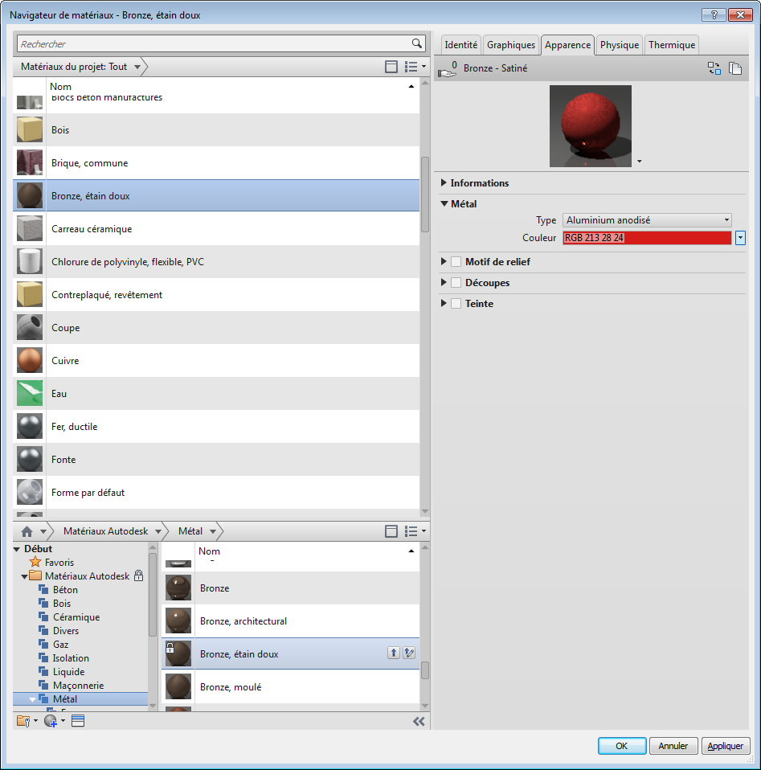Switch to the Physique tab
This screenshot has width=761, height=770.
pyautogui.click(x=620, y=45)
